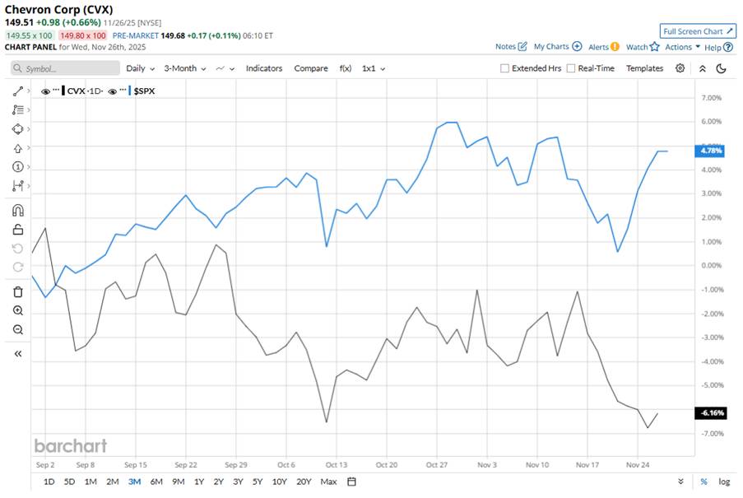
Task: Zoom in using the magnifier plus icon
Action: pos(18,310)
